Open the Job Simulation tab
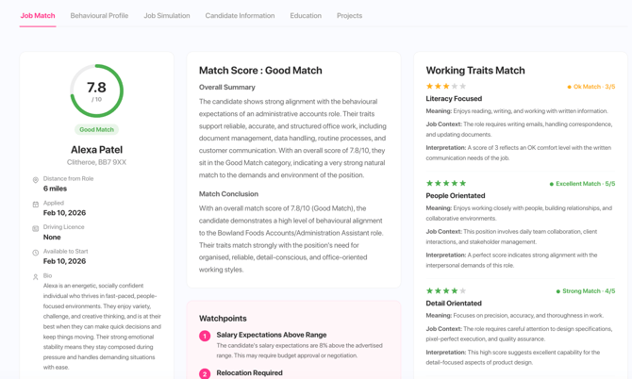This screenshot has height=379, width=632. pyautogui.click(x=167, y=16)
